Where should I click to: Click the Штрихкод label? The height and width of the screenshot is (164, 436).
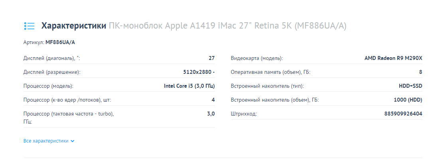pyautogui.click(x=244, y=114)
